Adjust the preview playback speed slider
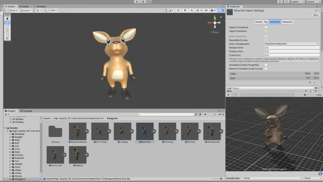This screenshot has width=323, height=182. point(305,95)
